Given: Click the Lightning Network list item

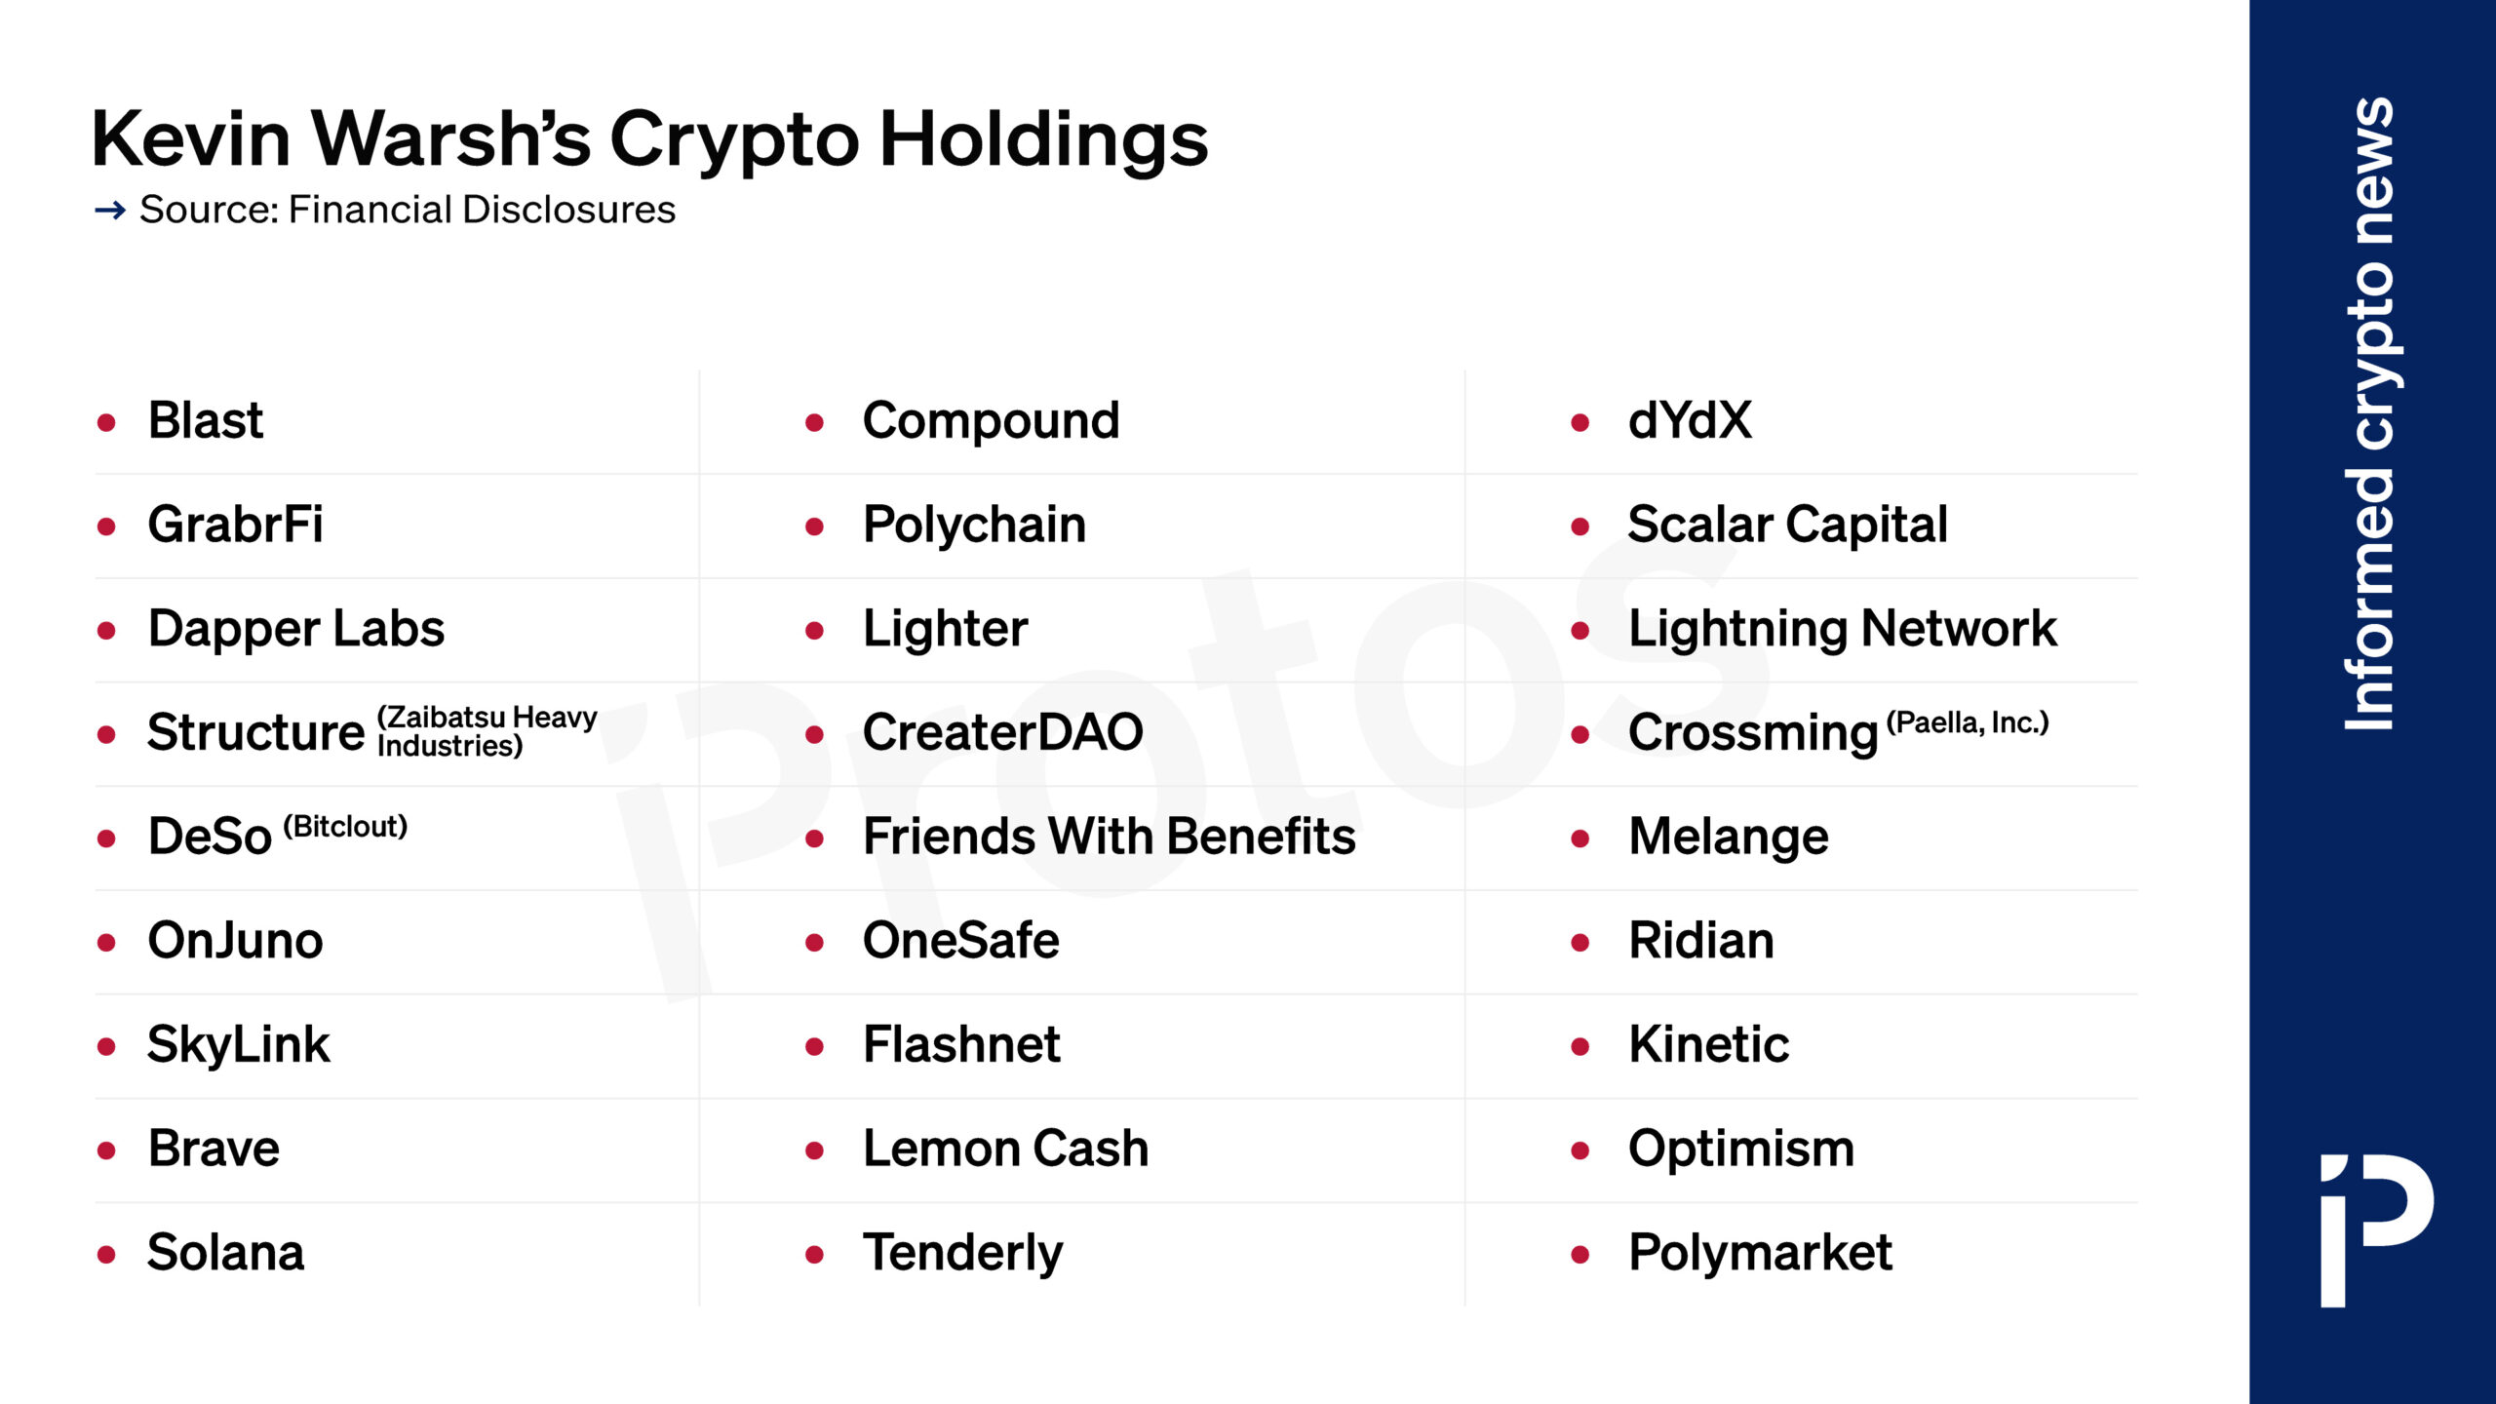Looking at the screenshot, I should click(x=1842, y=629).
